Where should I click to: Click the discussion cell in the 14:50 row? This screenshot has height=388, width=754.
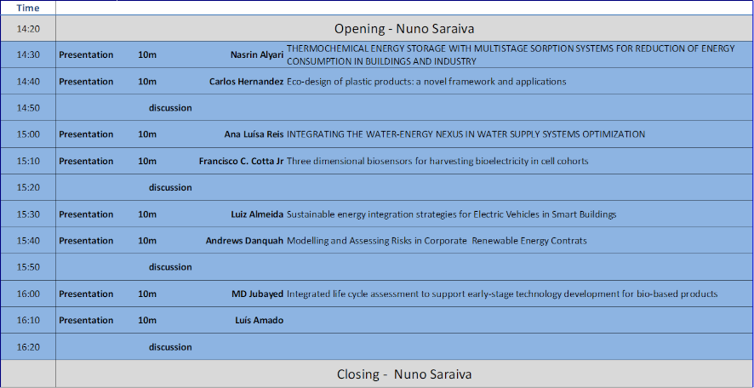point(170,108)
